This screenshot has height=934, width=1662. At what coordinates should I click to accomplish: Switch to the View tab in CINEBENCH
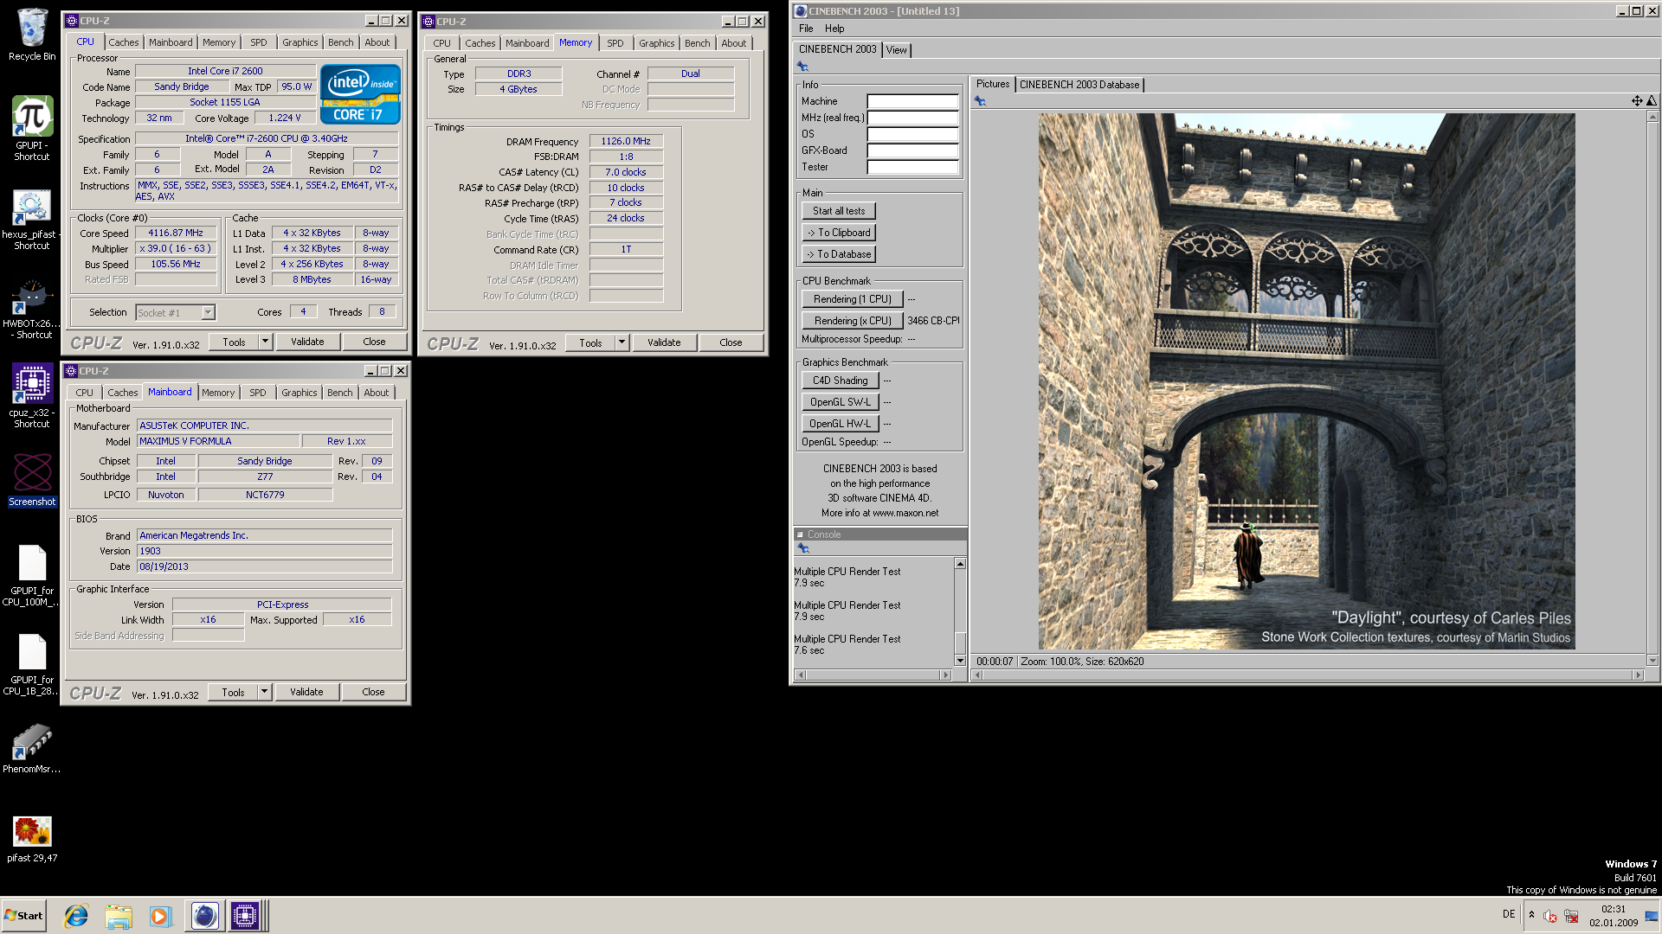pos(896,50)
